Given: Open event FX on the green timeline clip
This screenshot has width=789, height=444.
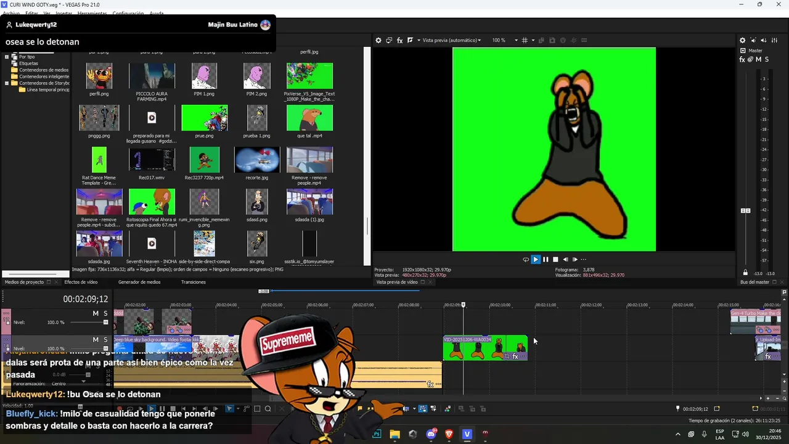Looking at the screenshot, I should coord(516,356).
